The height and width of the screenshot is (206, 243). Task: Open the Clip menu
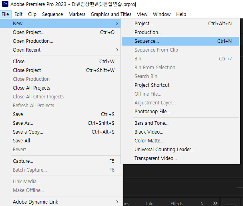(32, 14)
